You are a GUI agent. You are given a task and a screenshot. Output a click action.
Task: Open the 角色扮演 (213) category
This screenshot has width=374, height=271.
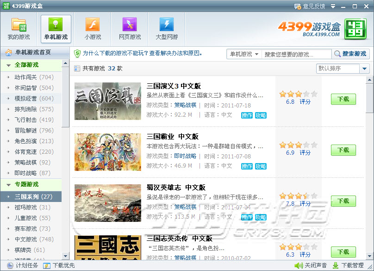click(x=31, y=141)
